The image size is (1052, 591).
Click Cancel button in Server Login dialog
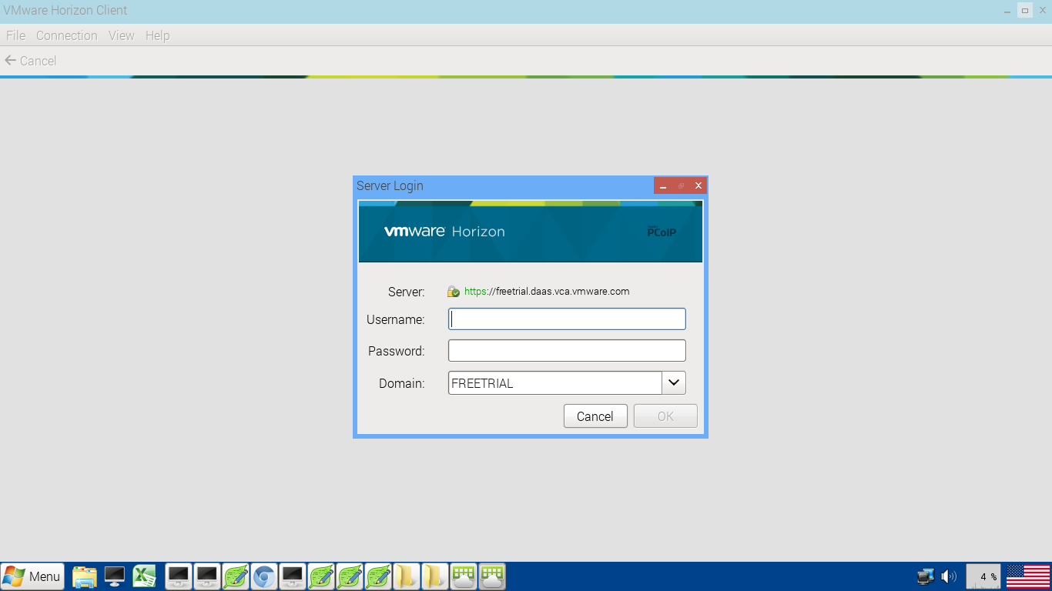click(595, 416)
